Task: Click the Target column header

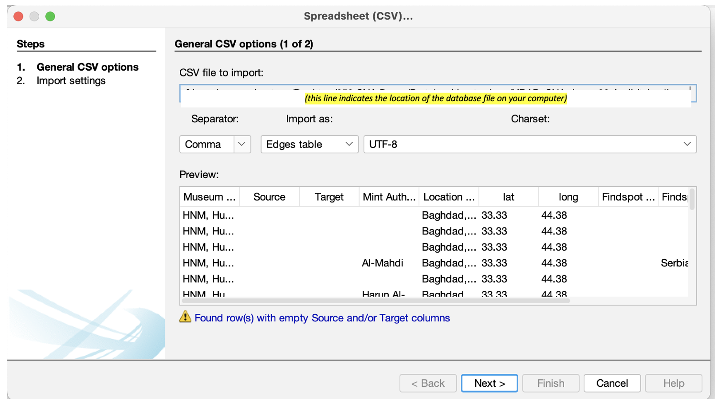Action: [x=329, y=197]
